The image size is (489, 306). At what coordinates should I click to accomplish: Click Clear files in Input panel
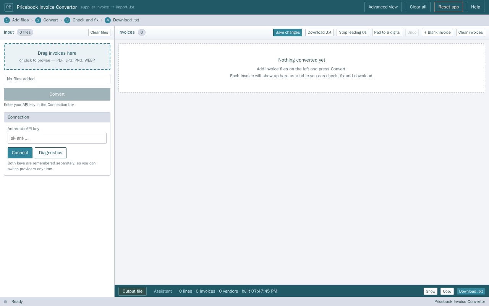click(99, 33)
